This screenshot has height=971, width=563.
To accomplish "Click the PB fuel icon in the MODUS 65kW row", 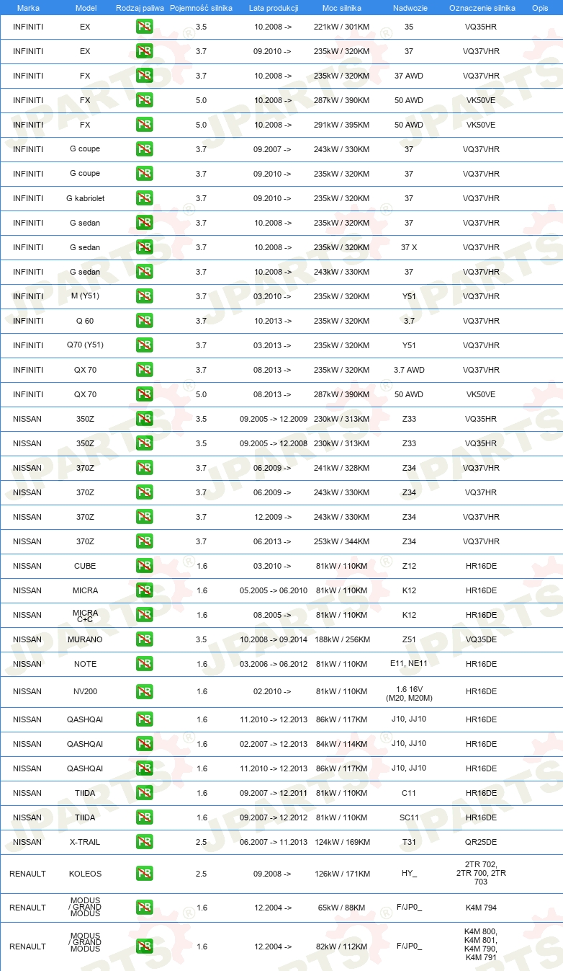I will [x=144, y=908].
